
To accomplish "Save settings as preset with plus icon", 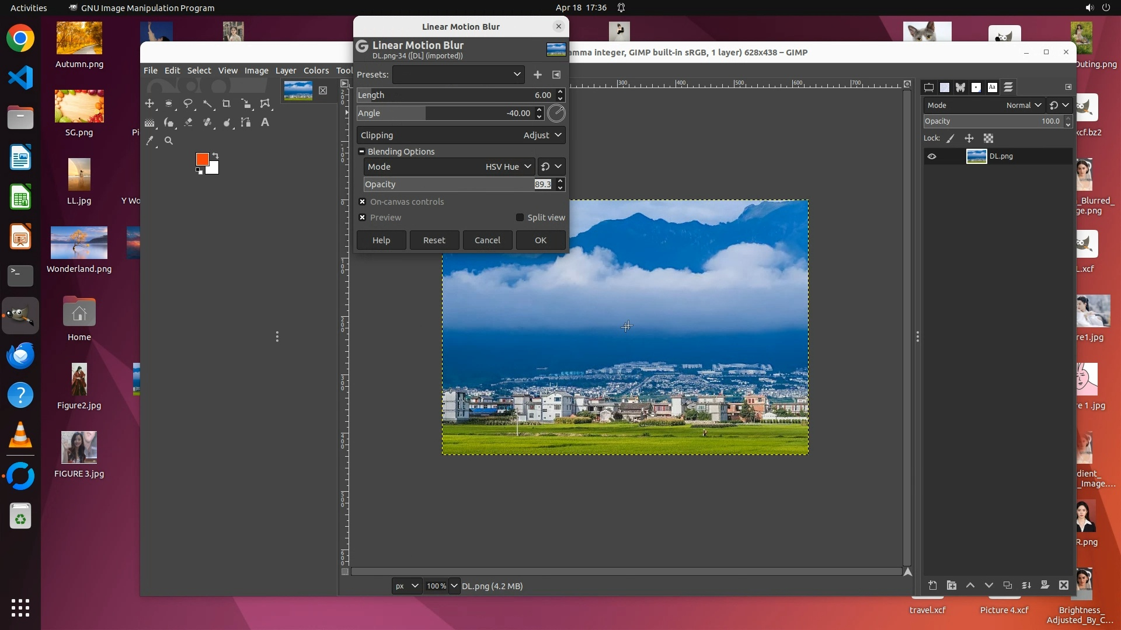I will [538, 75].
